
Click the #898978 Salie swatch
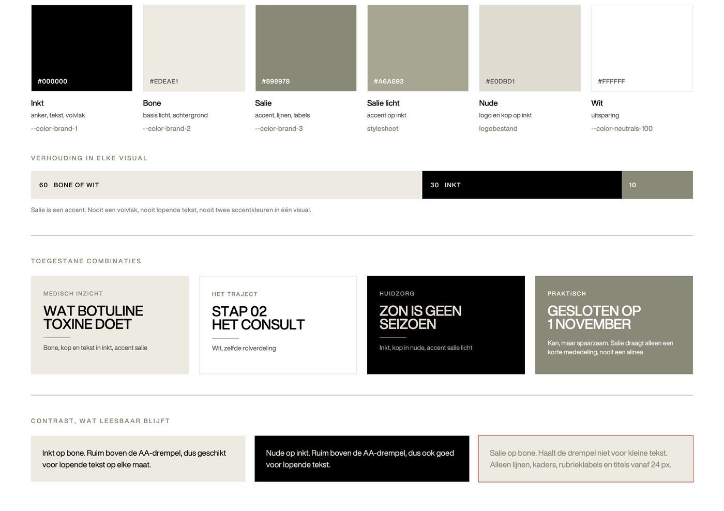click(x=306, y=48)
